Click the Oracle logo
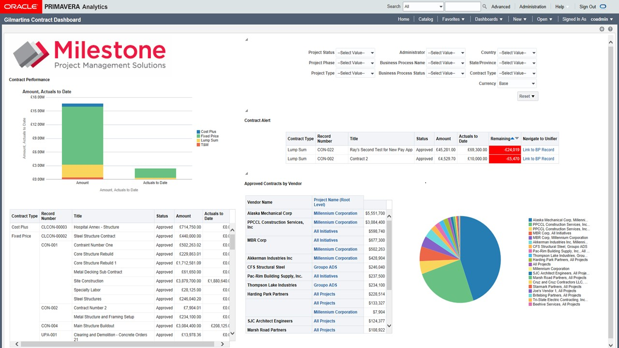The height and width of the screenshot is (348, 619). 21,7
